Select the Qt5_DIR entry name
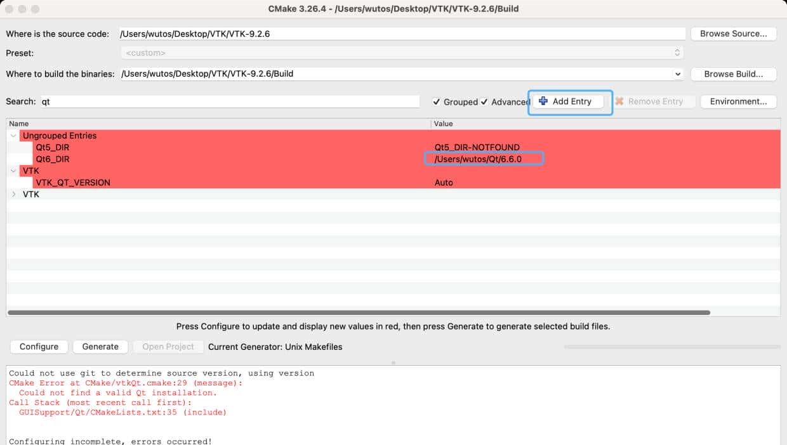787x445 pixels. pos(53,148)
